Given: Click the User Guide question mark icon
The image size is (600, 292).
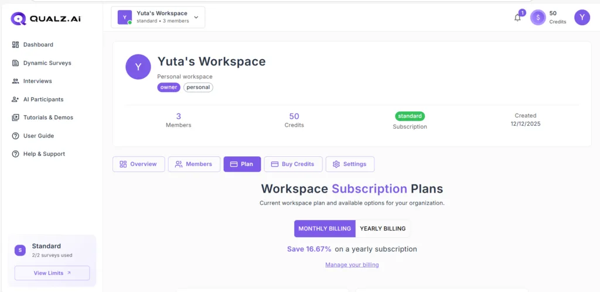Looking at the screenshot, I should pyautogui.click(x=16, y=136).
